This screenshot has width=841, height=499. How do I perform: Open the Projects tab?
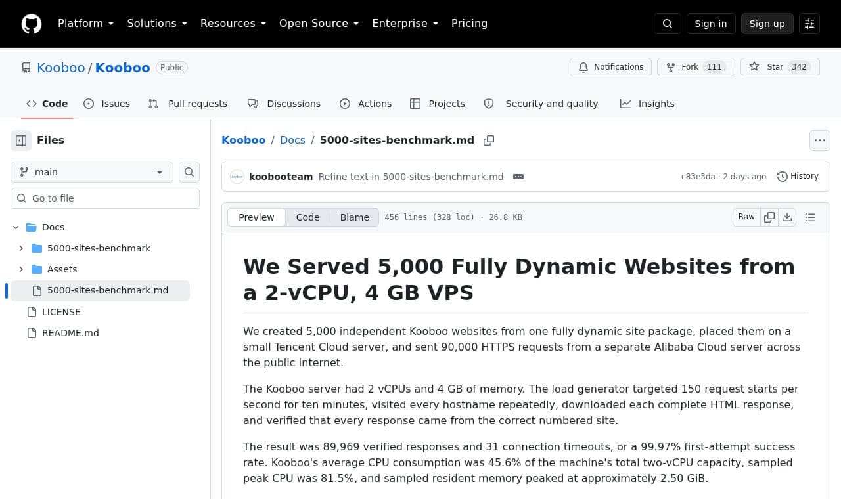[438, 104]
